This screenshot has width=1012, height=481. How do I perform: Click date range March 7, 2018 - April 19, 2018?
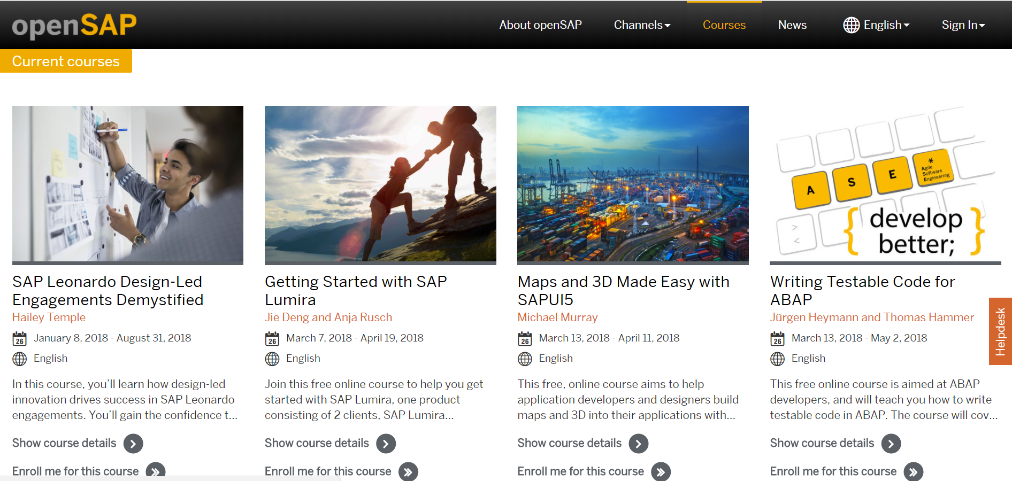(x=355, y=338)
